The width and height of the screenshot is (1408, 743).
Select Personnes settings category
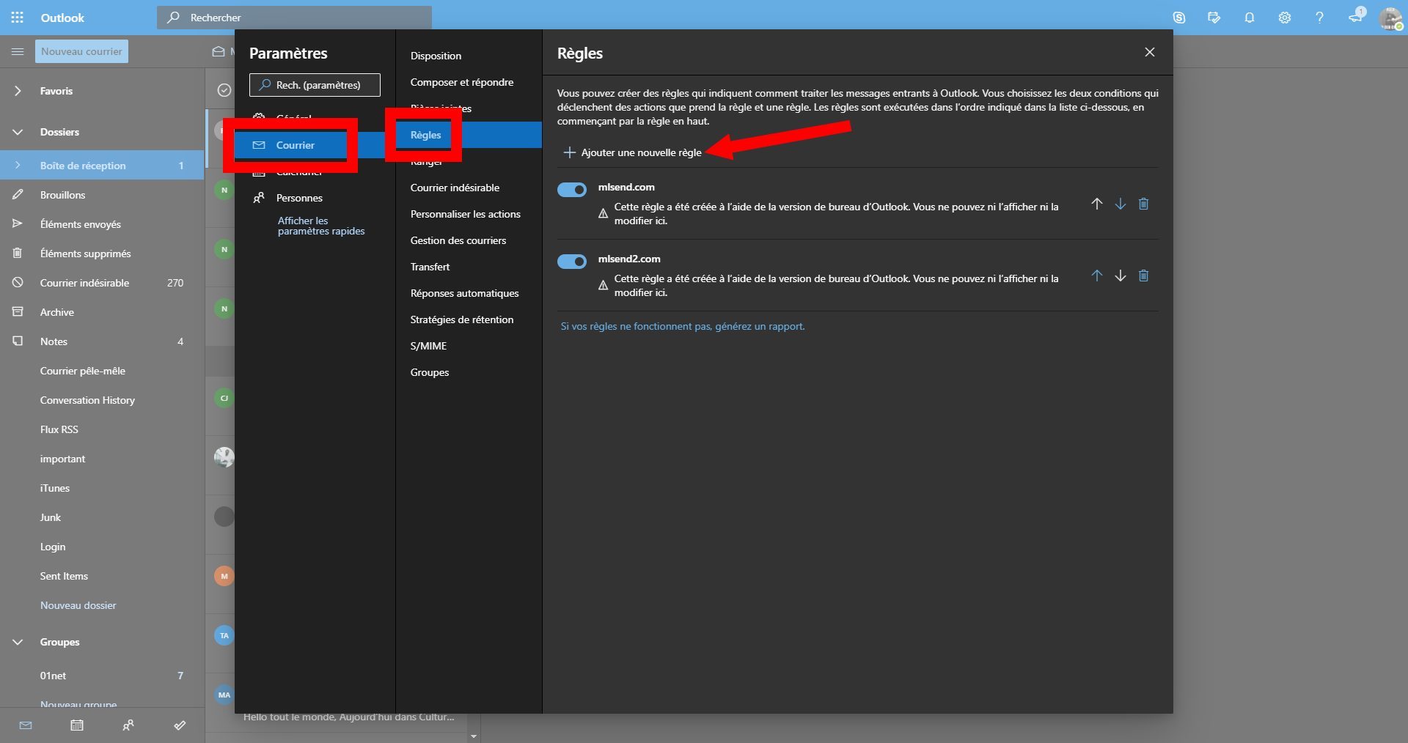pos(315,198)
